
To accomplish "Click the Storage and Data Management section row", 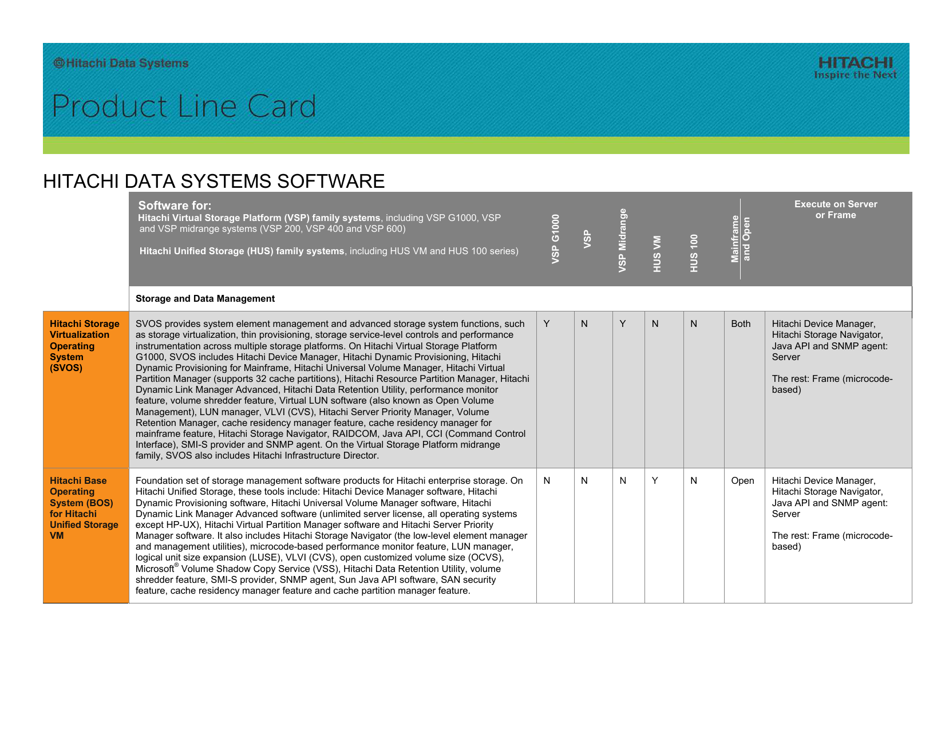I will (520, 299).
